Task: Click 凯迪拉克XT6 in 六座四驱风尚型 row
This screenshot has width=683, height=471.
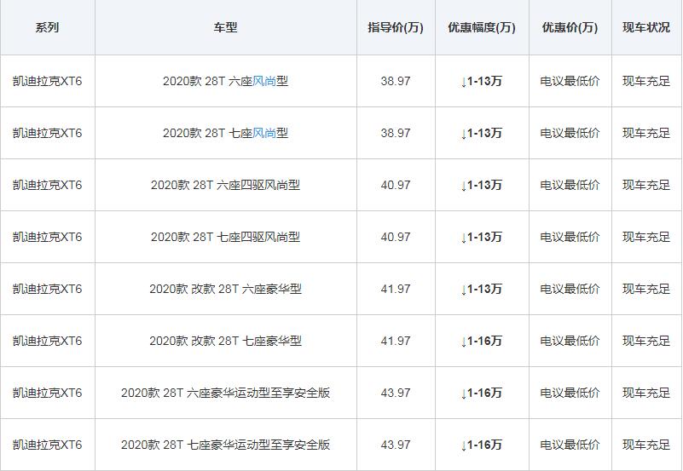Action: 47,185
